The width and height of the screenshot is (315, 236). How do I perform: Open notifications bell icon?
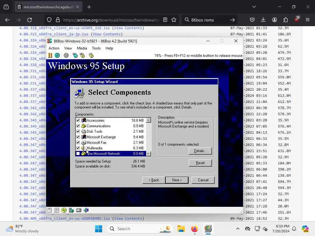click(x=294, y=229)
